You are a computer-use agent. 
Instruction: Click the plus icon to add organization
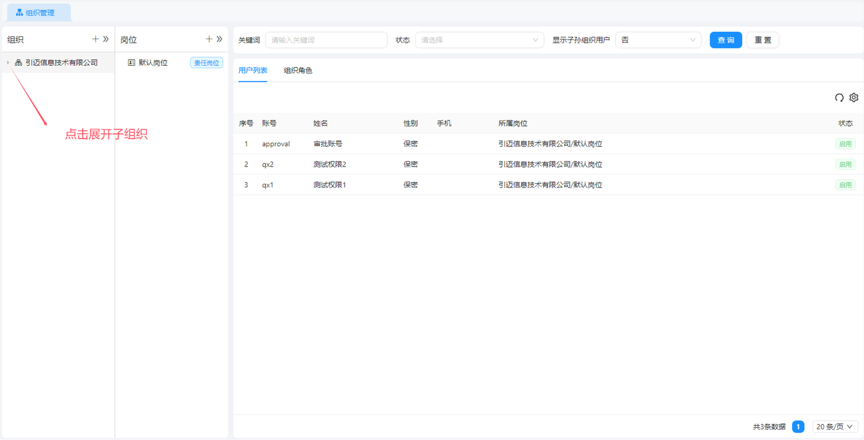[95, 39]
